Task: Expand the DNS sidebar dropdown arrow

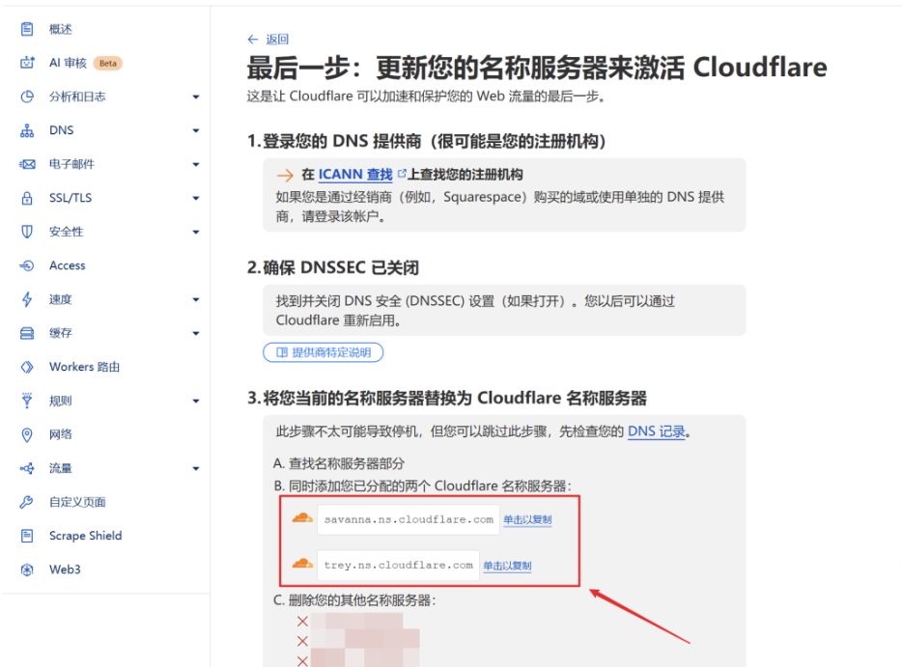Action: (196, 131)
